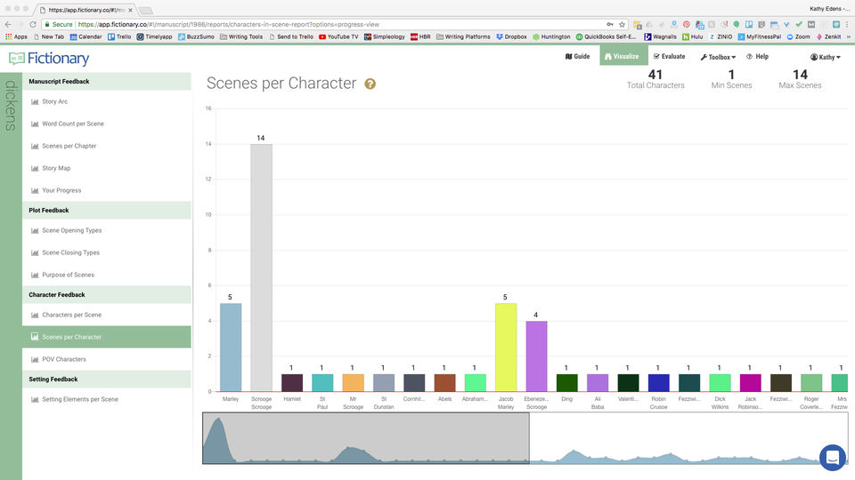Click the green checkmark extension icon
855x480 pixels.
[799, 25]
